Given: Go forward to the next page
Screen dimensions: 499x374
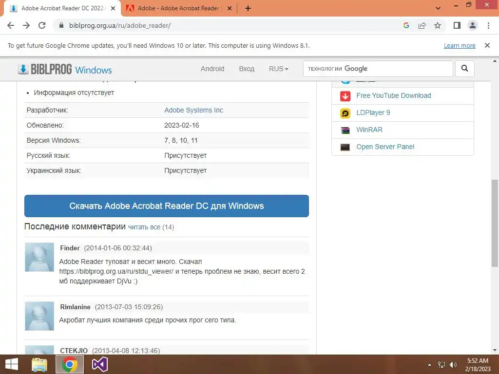Looking at the screenshot, I should click(x=26, y=25).
